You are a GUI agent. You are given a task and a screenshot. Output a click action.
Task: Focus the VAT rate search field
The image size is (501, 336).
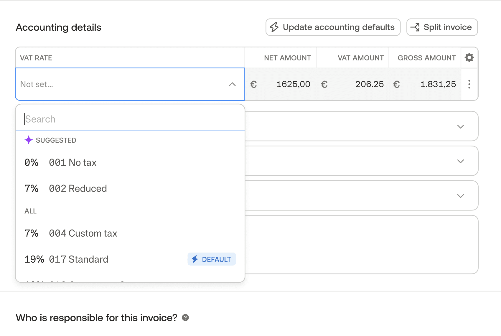tap(130, 119)
